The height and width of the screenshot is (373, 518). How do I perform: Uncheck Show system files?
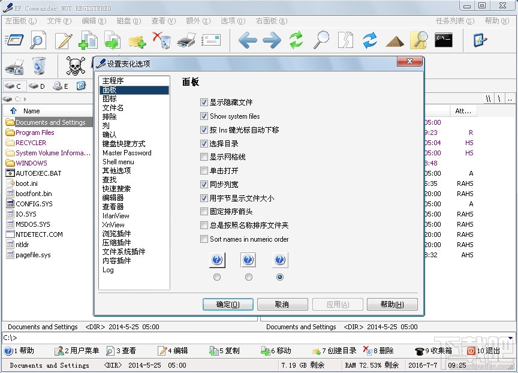coord(203,116)
